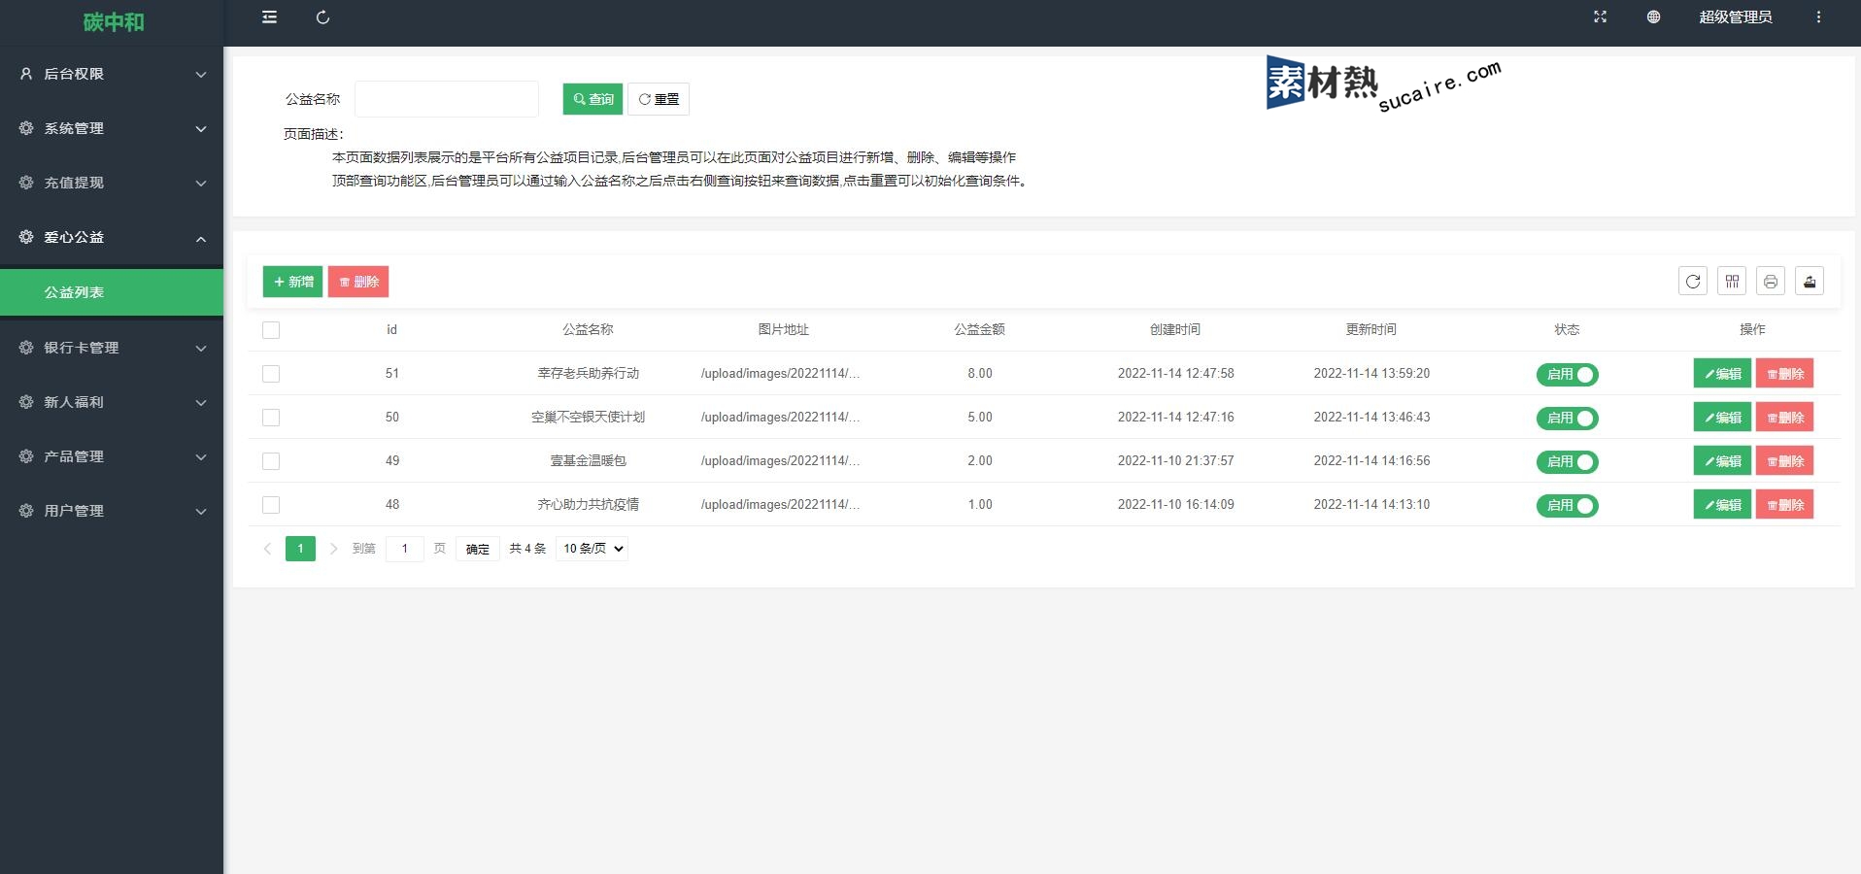Click the 新人福利 gear icon
Image resolution: width=1861 pixels, height=874 pixels.
[x=26, y=401]
